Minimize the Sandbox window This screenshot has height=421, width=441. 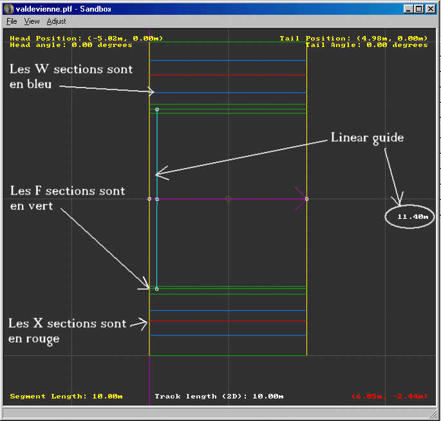coord(408,9)
